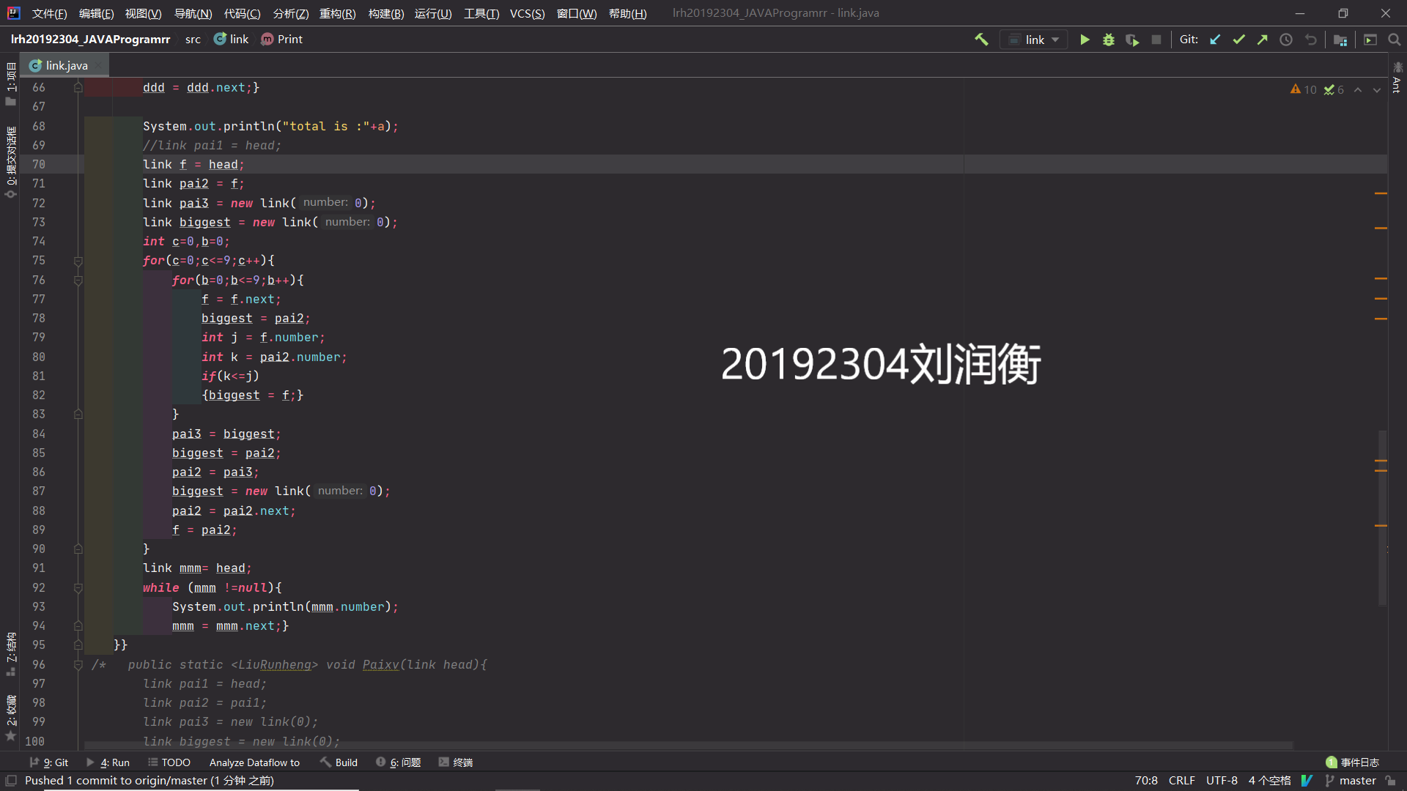Update project with the blue Git arrow
The width and height of the screenshot is (1407, 791).
click(x=1215, y=40)
